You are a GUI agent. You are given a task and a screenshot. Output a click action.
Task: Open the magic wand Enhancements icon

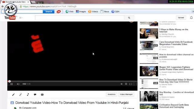[x=21, y=94]
